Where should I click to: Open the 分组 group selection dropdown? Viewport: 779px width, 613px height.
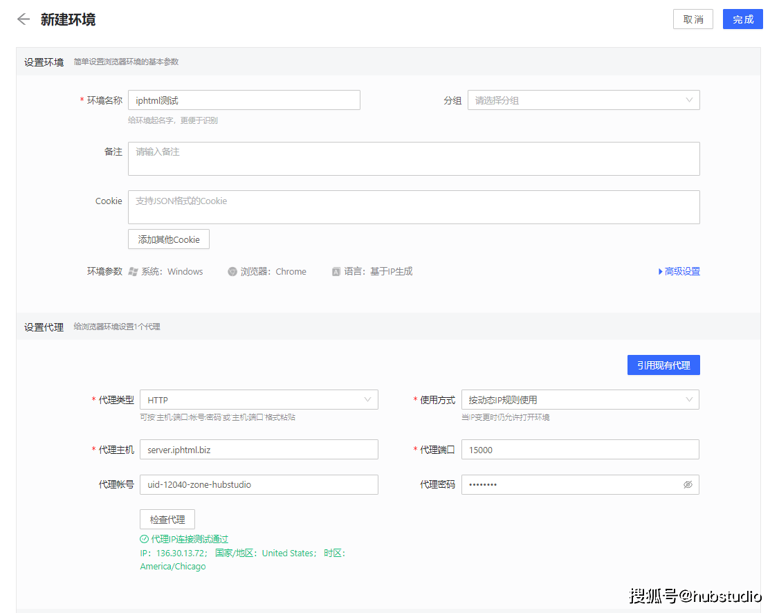(x=583, y=100)
